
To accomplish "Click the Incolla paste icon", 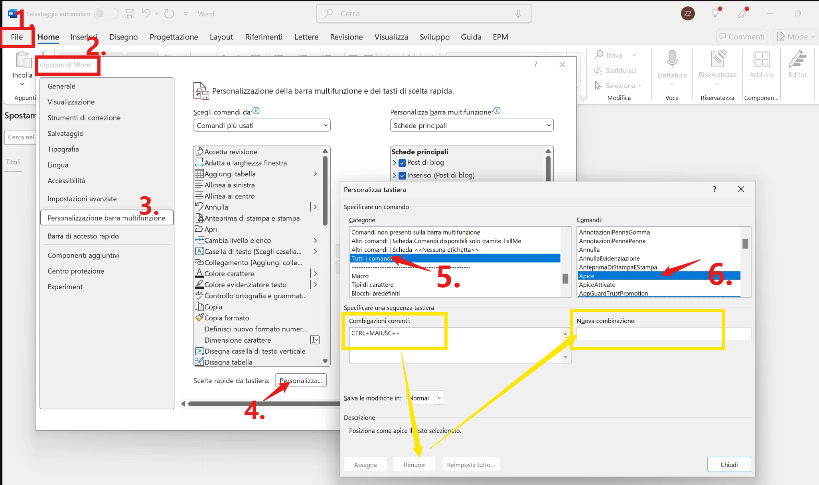I will pos(23,60).
